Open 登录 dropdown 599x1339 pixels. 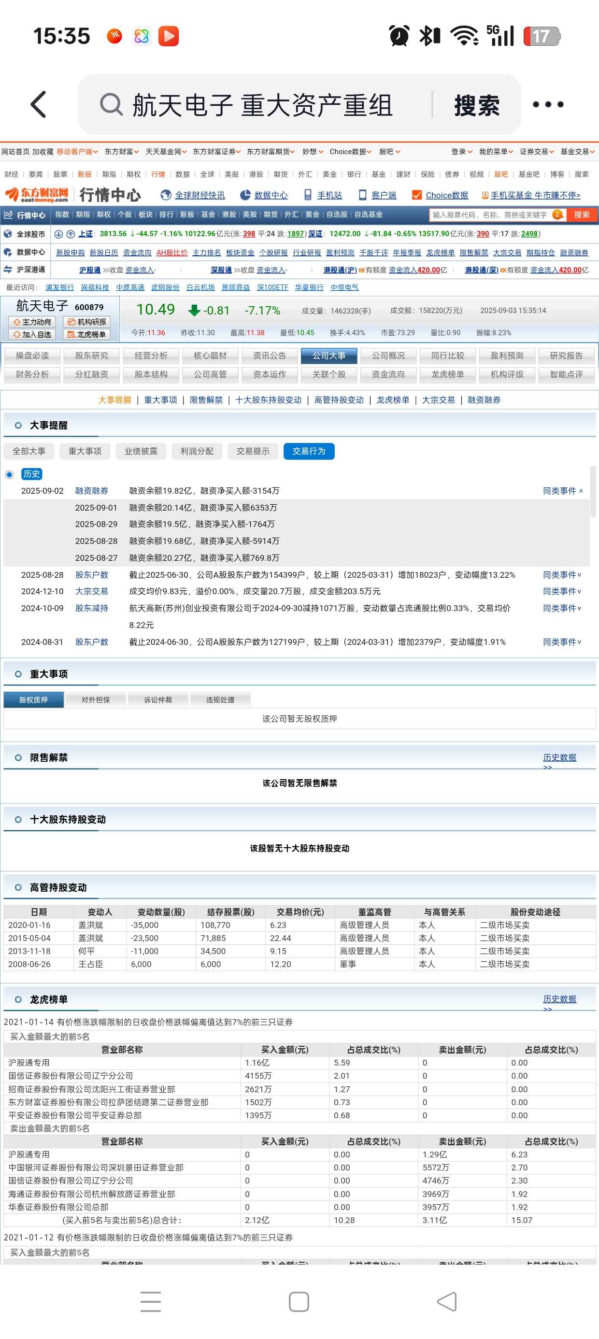(462, 152)
